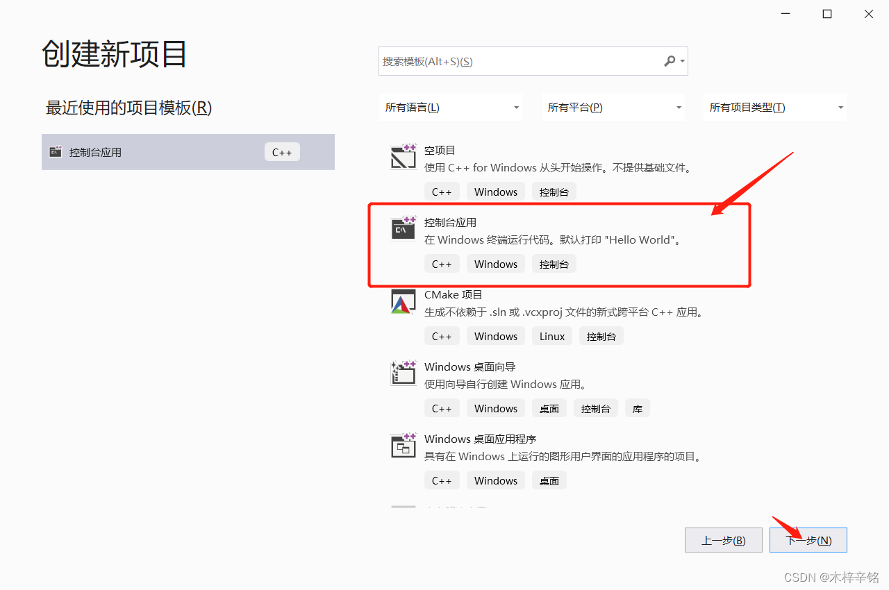Click the 控制台 tag under Windows 桌面向导
The image size is (889, 590).
pyautogui.click(x=596, y=408)
